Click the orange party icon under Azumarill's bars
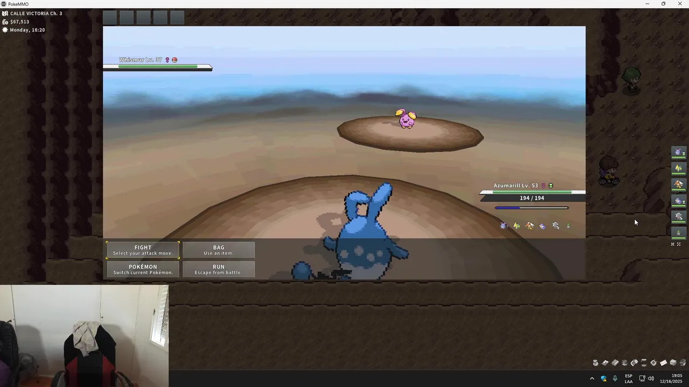 [x=530, y=226]
